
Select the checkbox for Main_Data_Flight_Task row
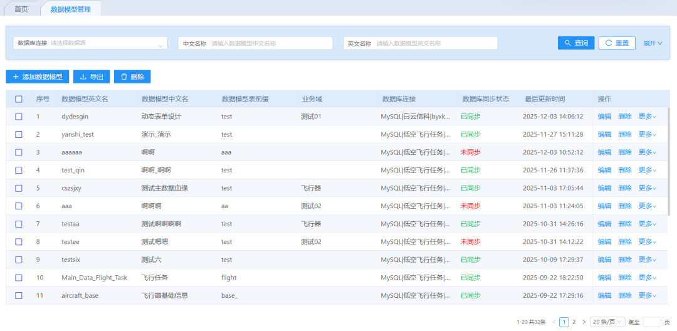click(19, 278)
